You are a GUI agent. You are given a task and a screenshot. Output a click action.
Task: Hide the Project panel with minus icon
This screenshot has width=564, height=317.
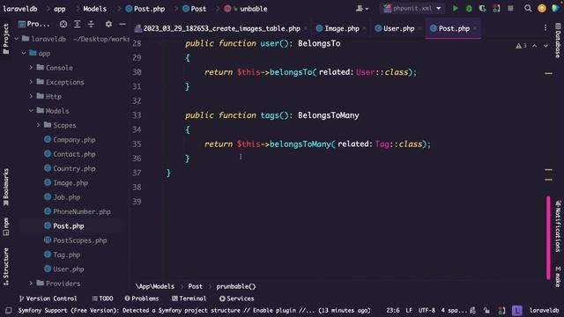pos(122,24)
